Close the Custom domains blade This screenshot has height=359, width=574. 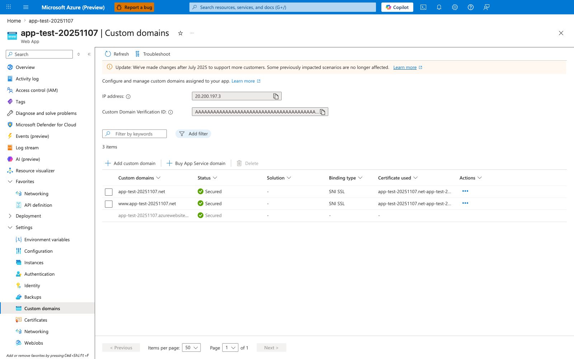[561, 33]
